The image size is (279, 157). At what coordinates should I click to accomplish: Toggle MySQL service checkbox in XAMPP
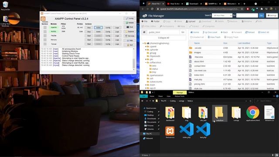[x=45, y=31]
